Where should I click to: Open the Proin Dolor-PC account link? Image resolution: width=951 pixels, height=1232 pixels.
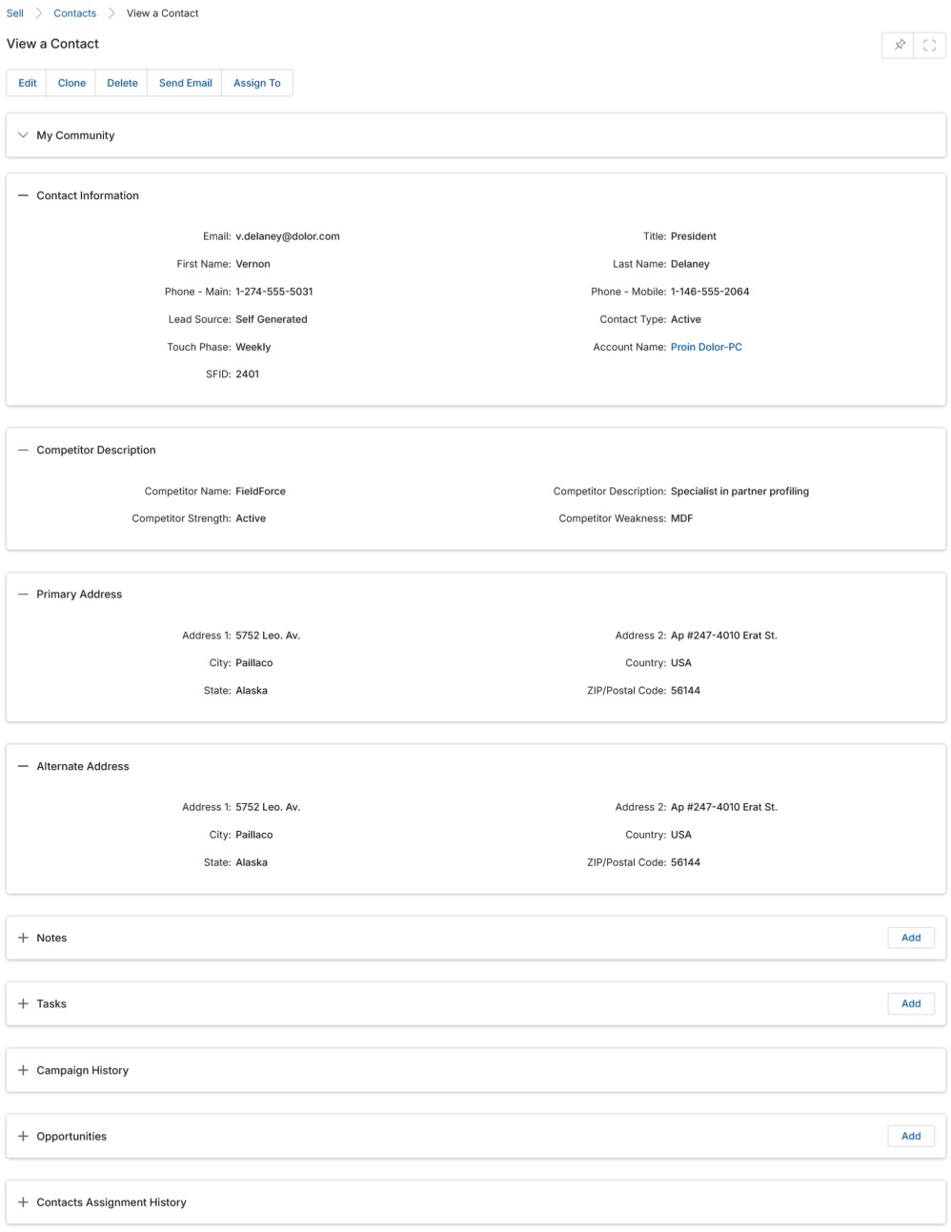[x=706, y=347]
